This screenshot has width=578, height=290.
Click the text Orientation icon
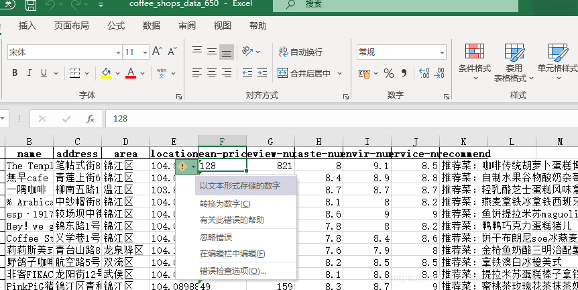(247, 52)
